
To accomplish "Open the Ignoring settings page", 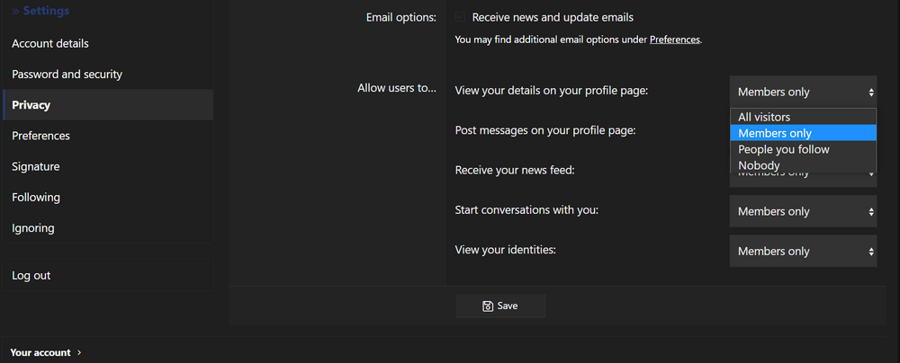I will (x=33, y=228).
